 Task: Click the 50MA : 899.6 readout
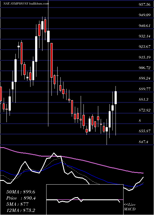coord(20,192)
